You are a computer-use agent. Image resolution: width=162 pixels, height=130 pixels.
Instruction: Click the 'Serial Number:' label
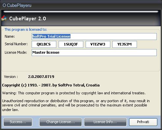(x=16, y=44)
